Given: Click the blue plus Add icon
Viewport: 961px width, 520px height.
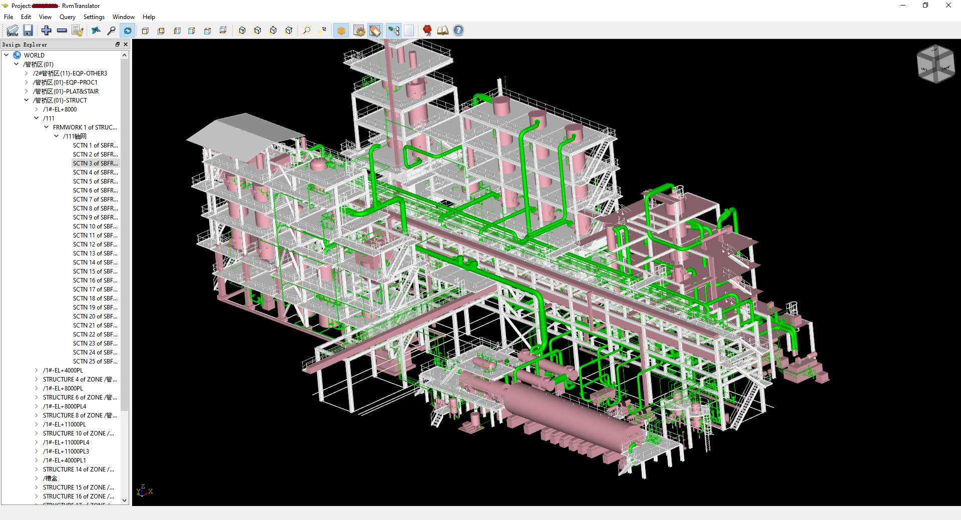Looking at the screenshot, I should click(47, 30).
